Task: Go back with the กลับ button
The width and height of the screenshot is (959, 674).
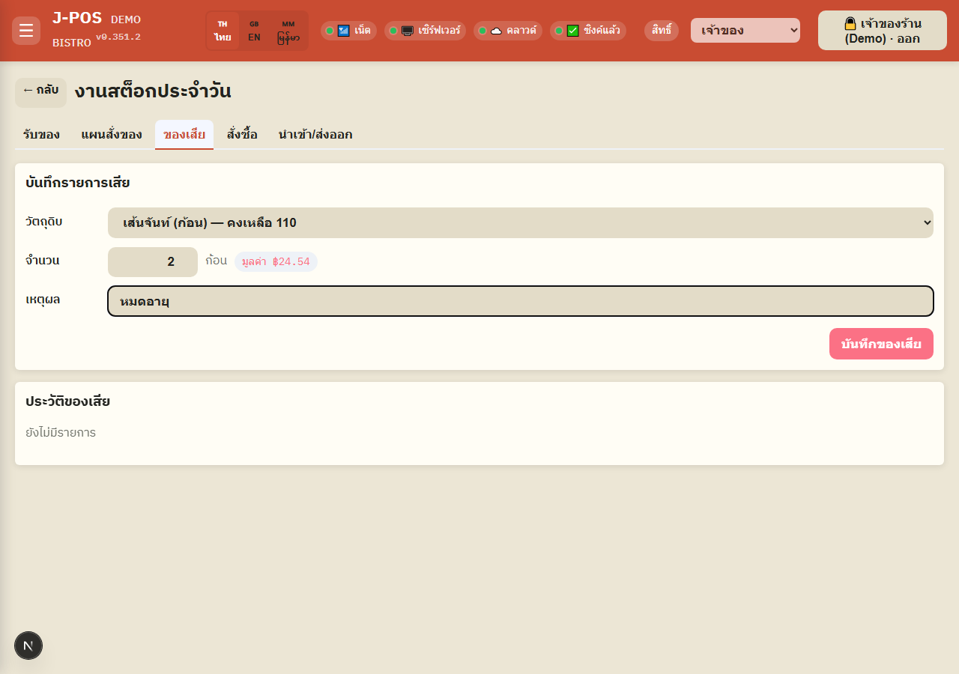Action: pos(40,92)
